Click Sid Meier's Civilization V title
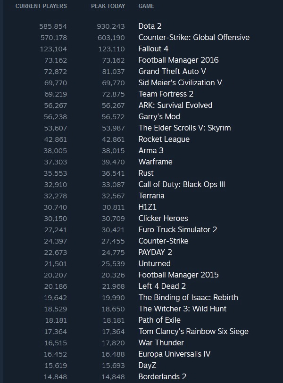 180,82
